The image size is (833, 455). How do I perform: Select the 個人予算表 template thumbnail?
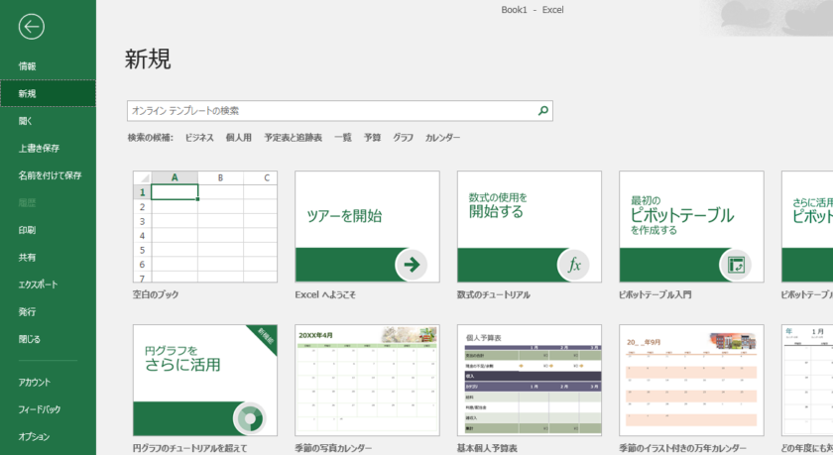pos(530,380)
